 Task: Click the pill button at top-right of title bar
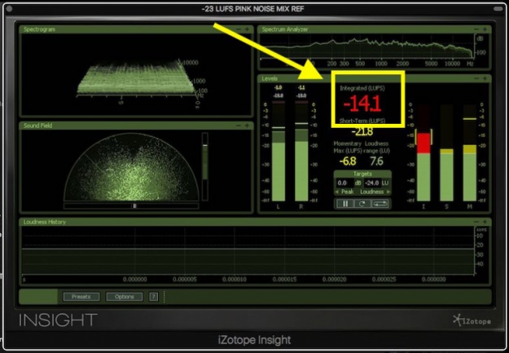click(498, 9)
